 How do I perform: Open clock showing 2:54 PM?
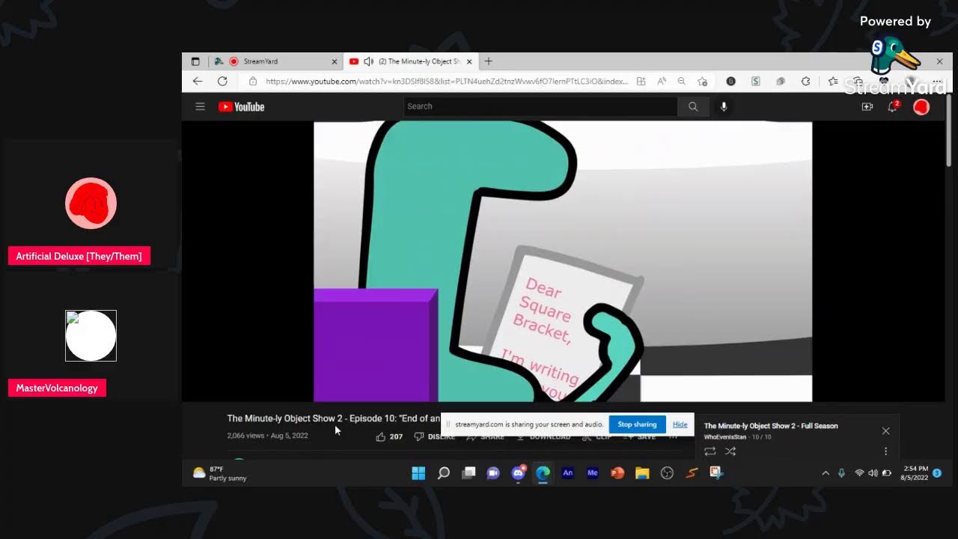pyautogui.click(x=915, y=473)
